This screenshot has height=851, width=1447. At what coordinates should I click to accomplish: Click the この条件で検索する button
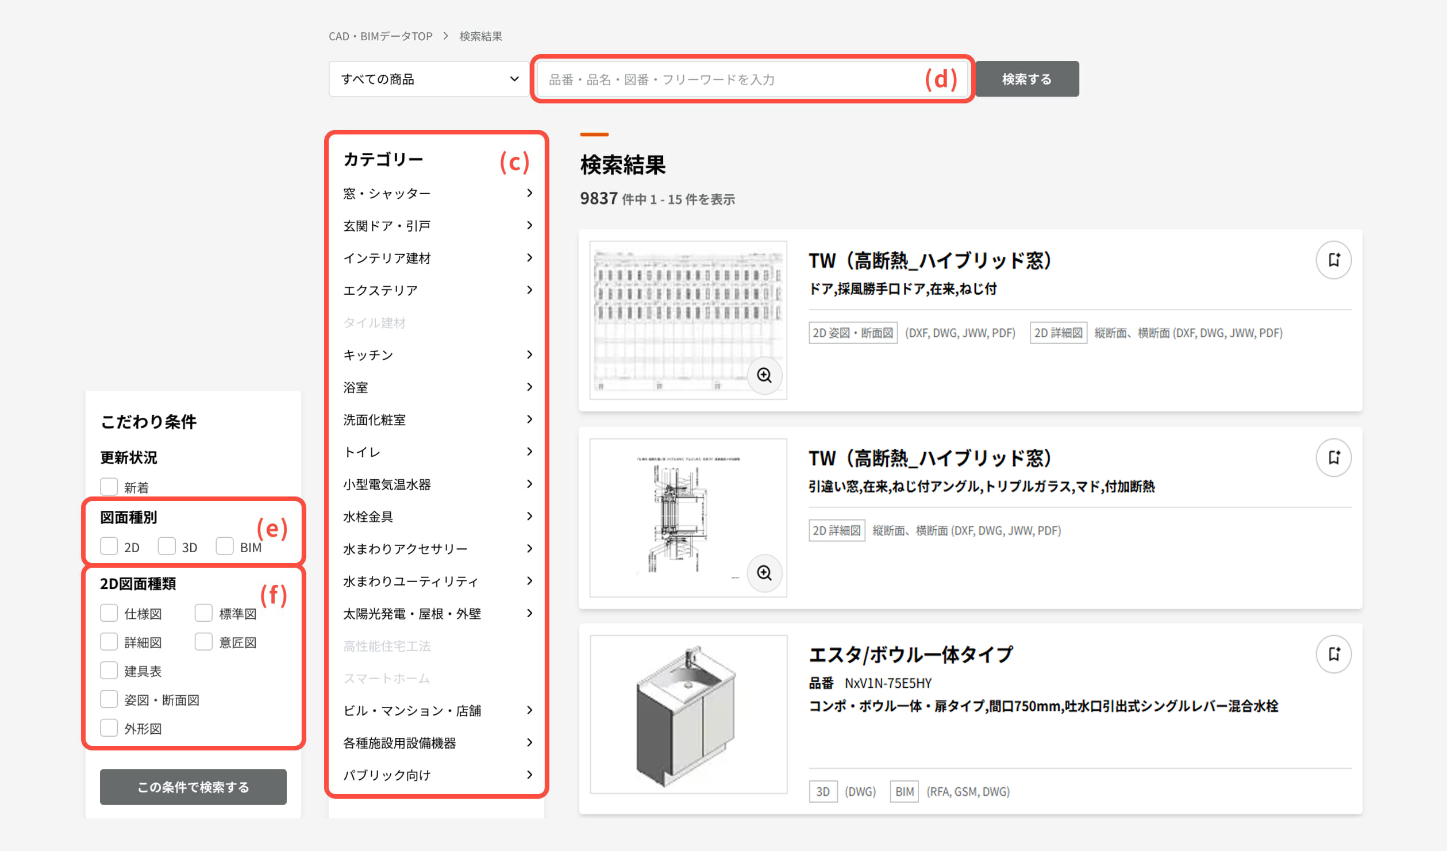[x=193, y=787]
